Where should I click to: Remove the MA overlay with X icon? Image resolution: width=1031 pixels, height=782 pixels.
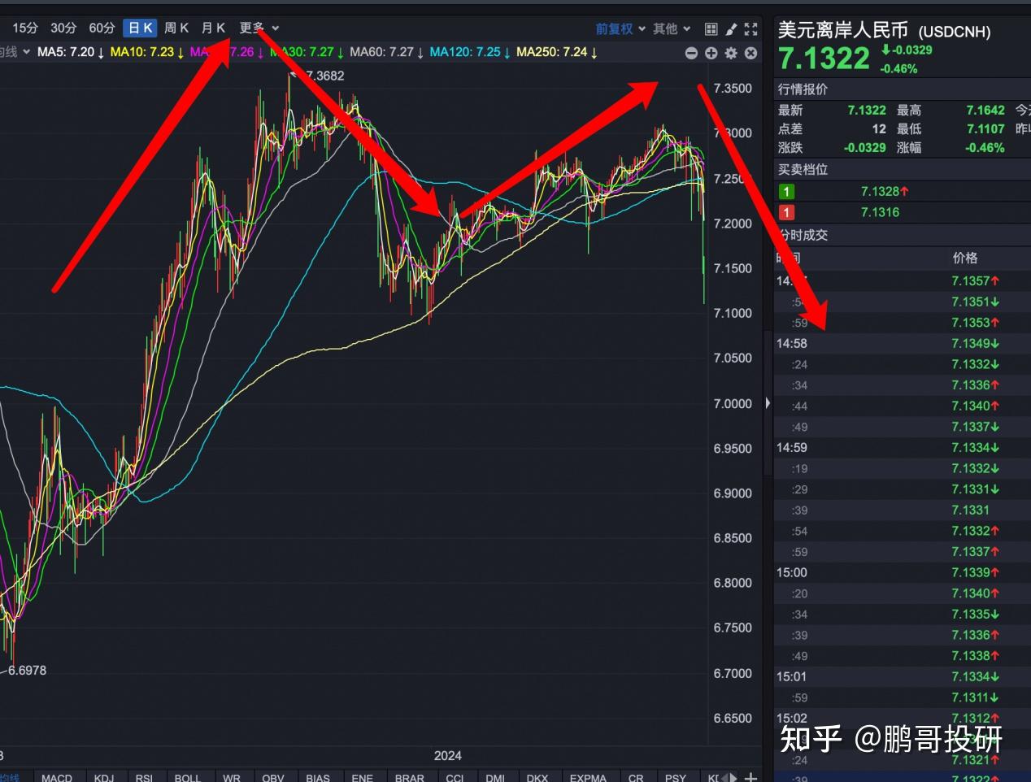click(750, 52)
